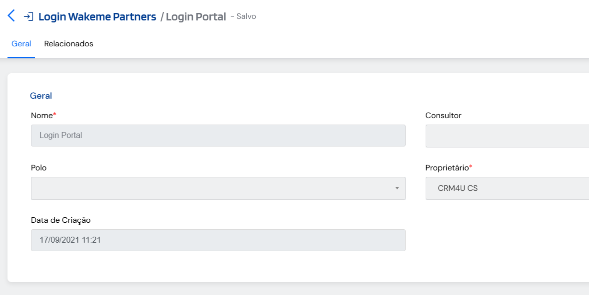
Task: Open the Polo combo box
Action: 218,188
